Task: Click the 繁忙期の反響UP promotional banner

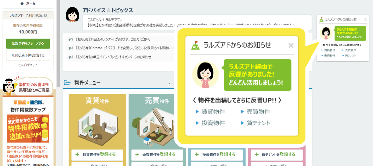Action: [28, 86]
